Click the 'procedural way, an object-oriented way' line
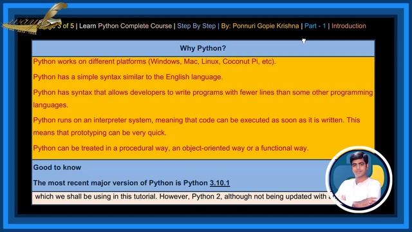Viewport: 412px width, 232px height. [171, 148]
